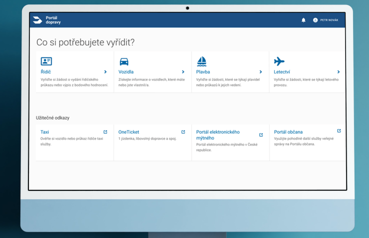Click the external link icon for Portál občana
The height and width of the screenshot is (238, 369).
tap(339, 131)
